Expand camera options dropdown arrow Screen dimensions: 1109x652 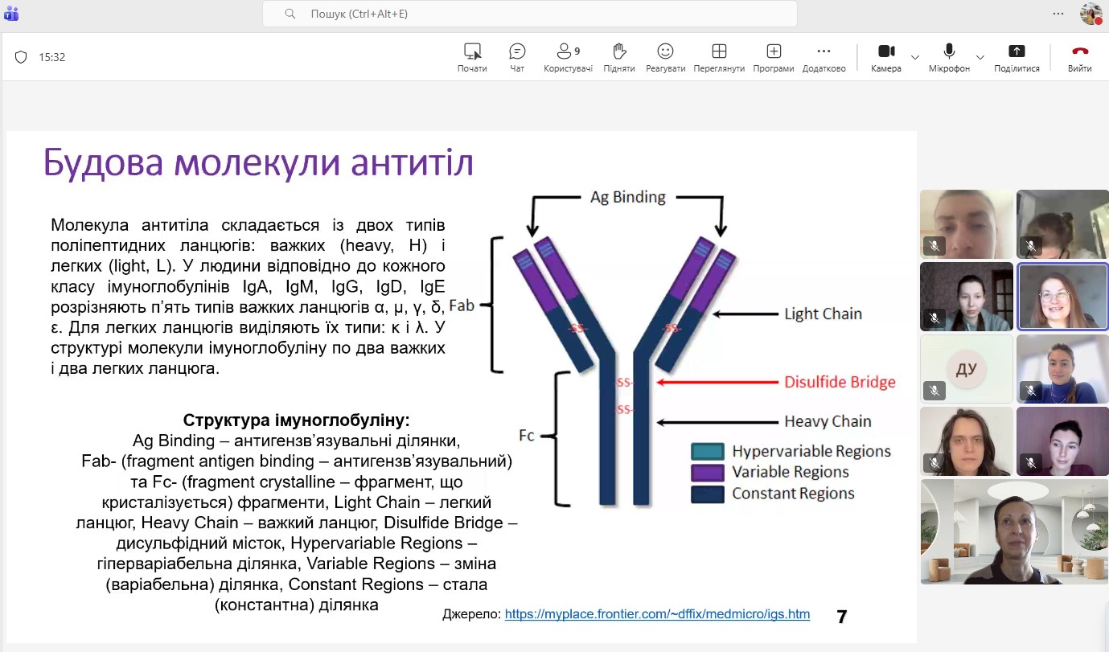(915, 57)
